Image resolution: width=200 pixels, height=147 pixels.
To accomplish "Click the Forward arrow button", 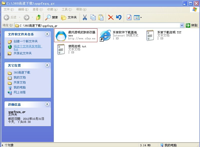I will 27,17.
